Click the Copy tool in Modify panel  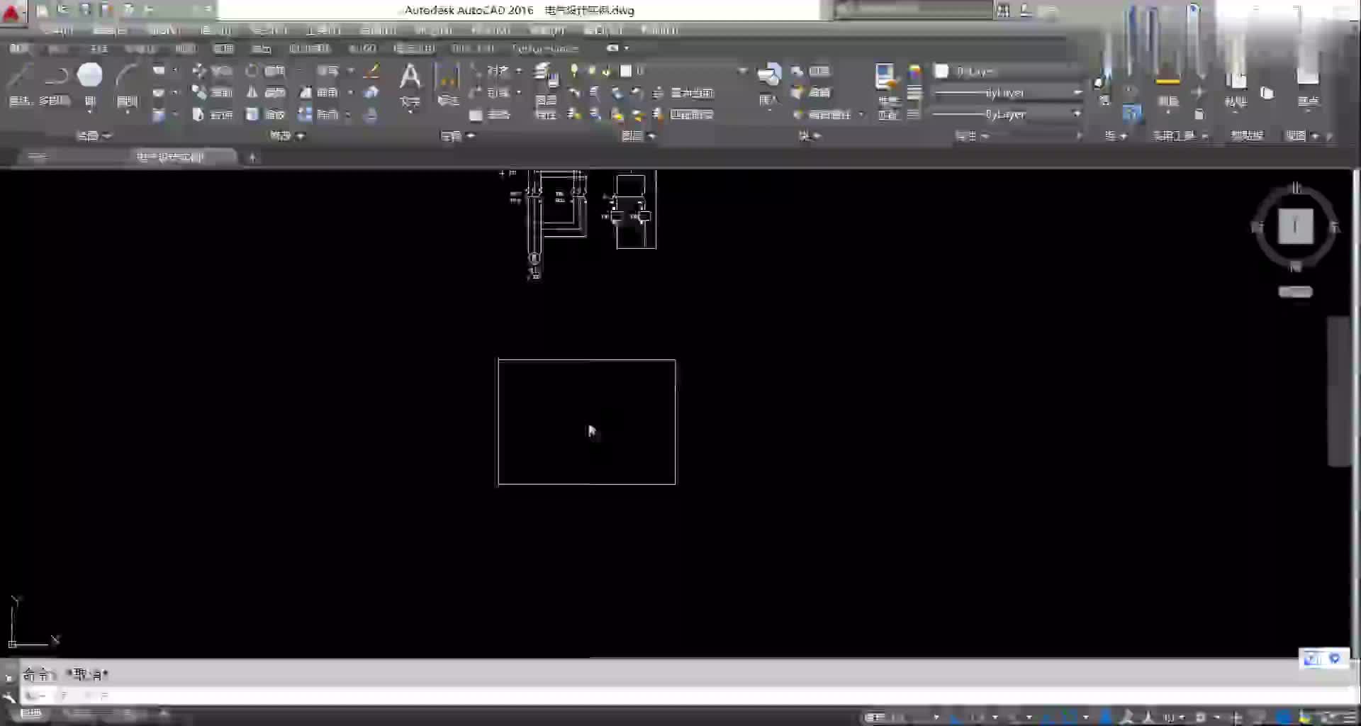pos(213,93)
